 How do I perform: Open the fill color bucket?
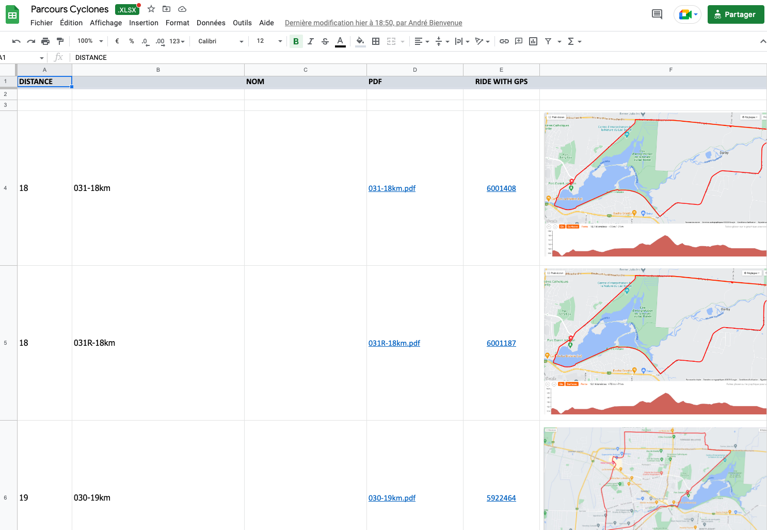360,41
